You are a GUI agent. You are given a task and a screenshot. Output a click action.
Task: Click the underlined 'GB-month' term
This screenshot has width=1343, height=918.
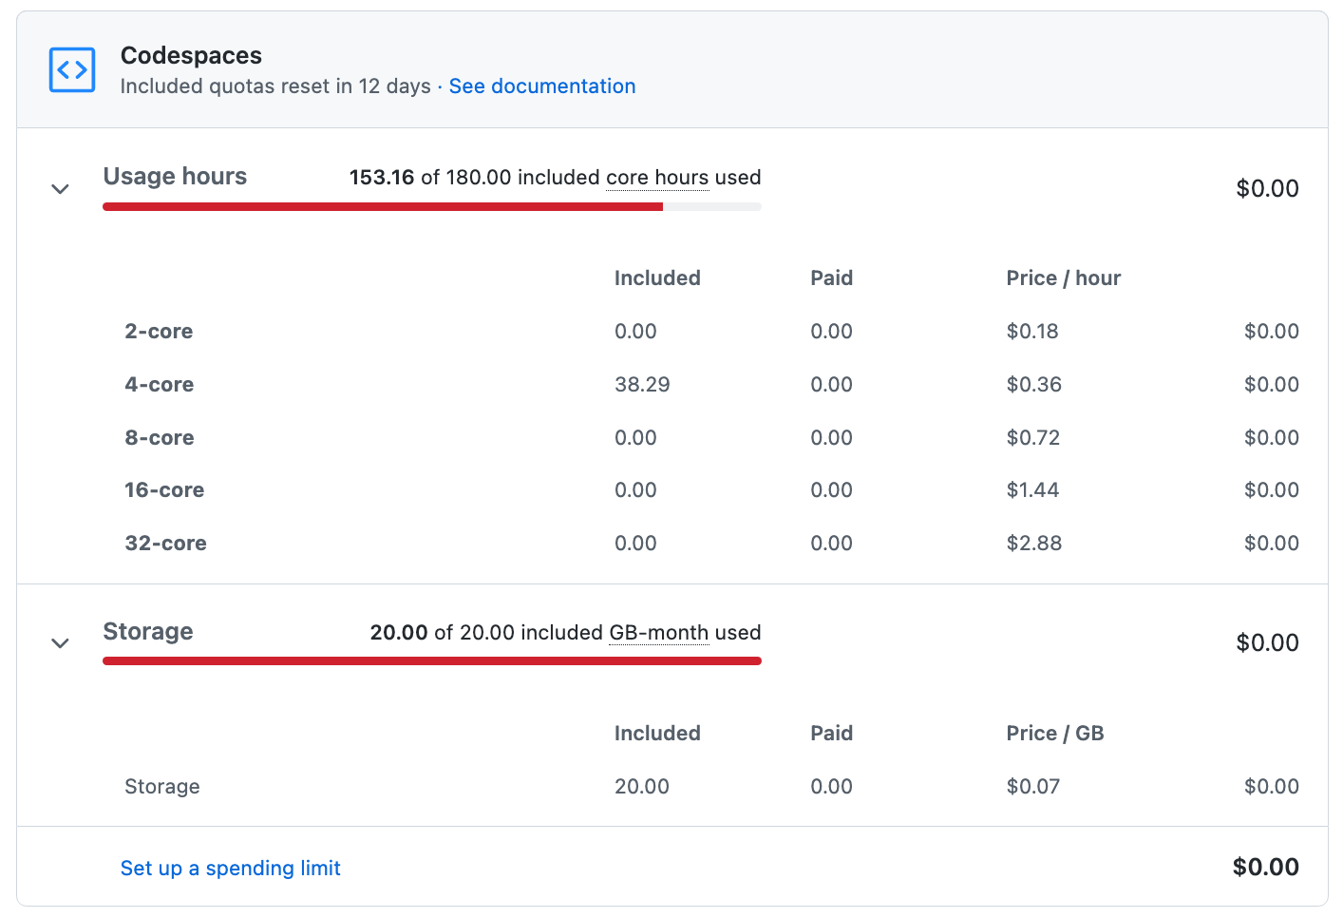coord(659,633)
